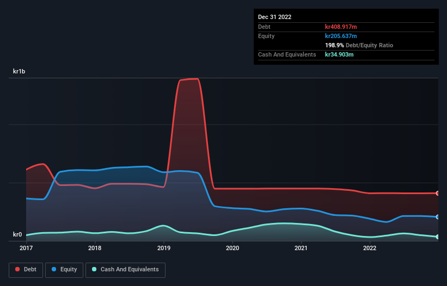Click Cash And Equivalents label in tooltip
Screen dimensions: 447x286
click(x=287, y=54)
